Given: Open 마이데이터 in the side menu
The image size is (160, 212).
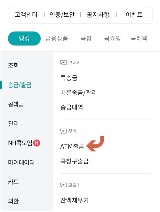Looking at the screenshot, I should (x=21, y=162).
